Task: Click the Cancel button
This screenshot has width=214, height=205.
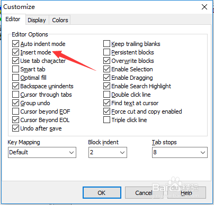Action: (144, 193)
